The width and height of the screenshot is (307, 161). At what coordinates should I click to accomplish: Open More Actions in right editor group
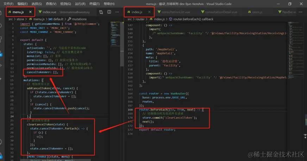coord(301,12)
